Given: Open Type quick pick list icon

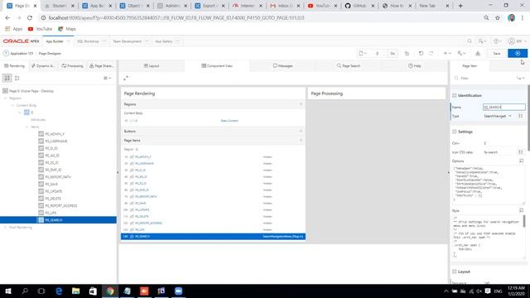Looking at the screenshot, I should coord(521,116).
